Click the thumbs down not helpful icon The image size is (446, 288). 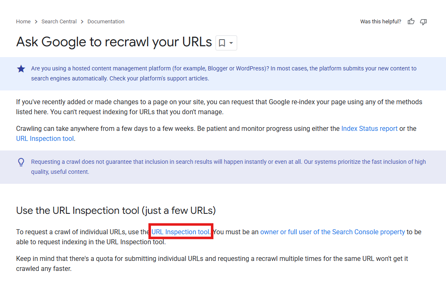[423, 22]
